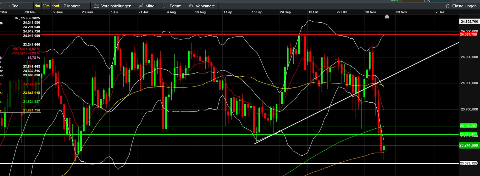The width and height of the screenshot is (480, 176).
Task: Click the Verwandte eye icon
Action: coord(191,6)
